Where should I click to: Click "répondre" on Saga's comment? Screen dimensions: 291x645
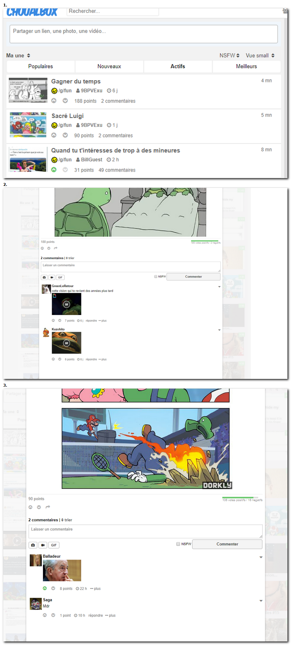(95, 616)
